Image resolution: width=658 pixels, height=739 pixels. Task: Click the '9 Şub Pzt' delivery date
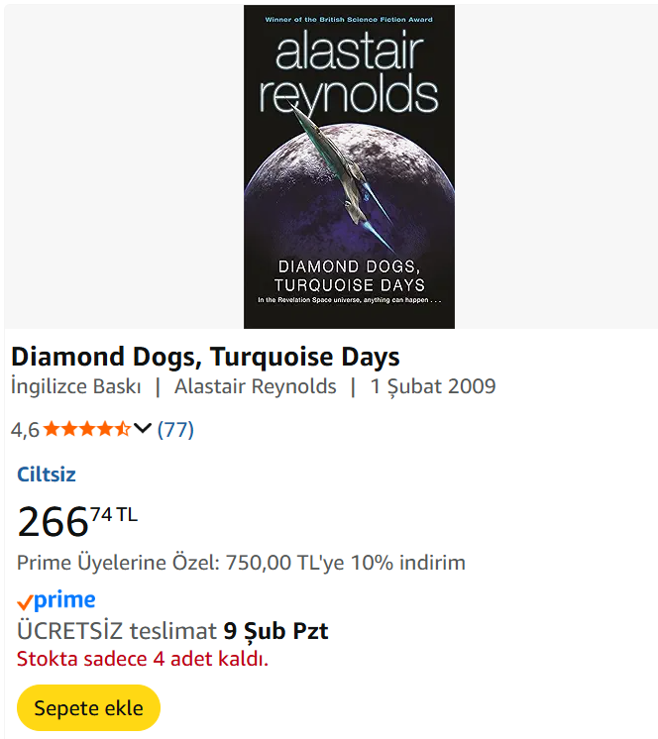pos(275,631)
